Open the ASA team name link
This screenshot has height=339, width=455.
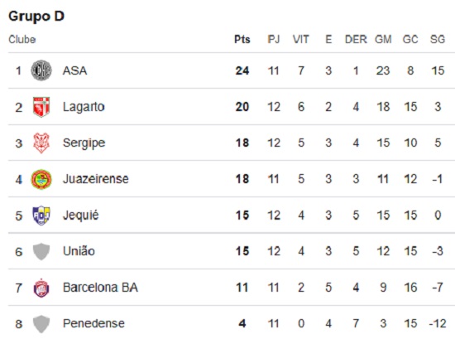pyautogui.click(x=74, y=70)
